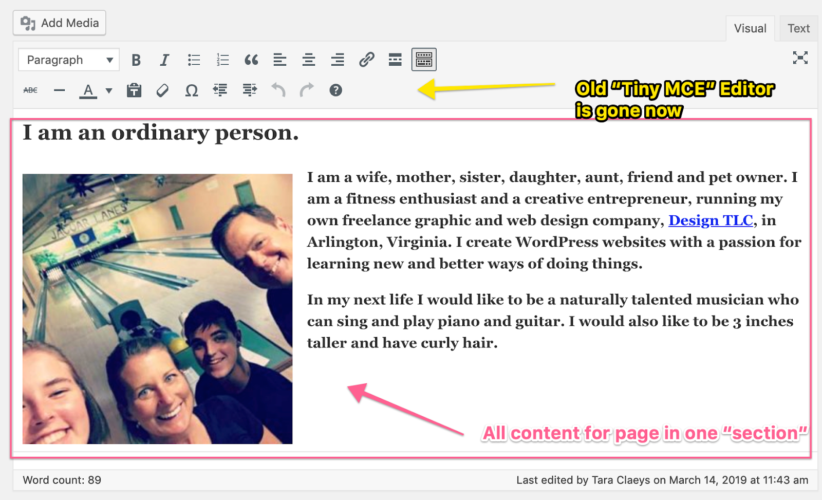Switch to the Text editor tab

tap(798, 29)
